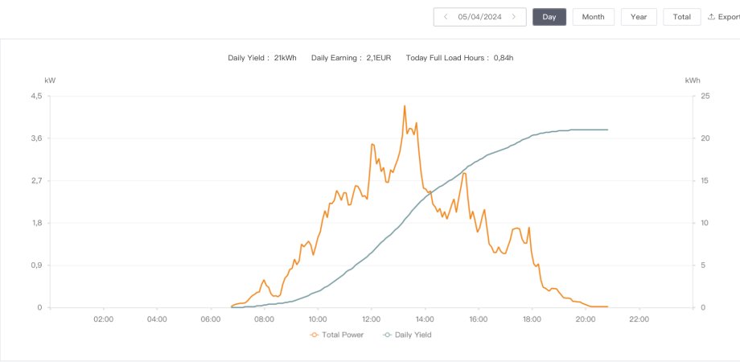Viewport: 740px width, 362px height.
Task: Go to the previous day using left chevron
Action: tap(446, 17)
